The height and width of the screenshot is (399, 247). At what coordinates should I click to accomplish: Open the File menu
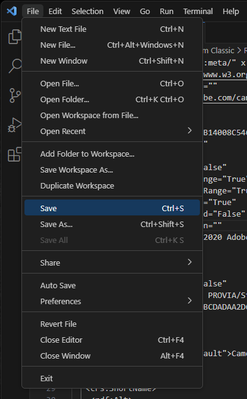click(x=33, y=11)
